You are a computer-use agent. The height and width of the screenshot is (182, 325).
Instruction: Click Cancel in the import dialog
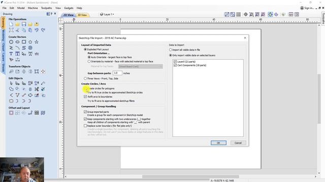coord(238,143)
